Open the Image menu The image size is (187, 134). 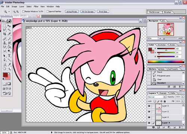coord(14,7)
